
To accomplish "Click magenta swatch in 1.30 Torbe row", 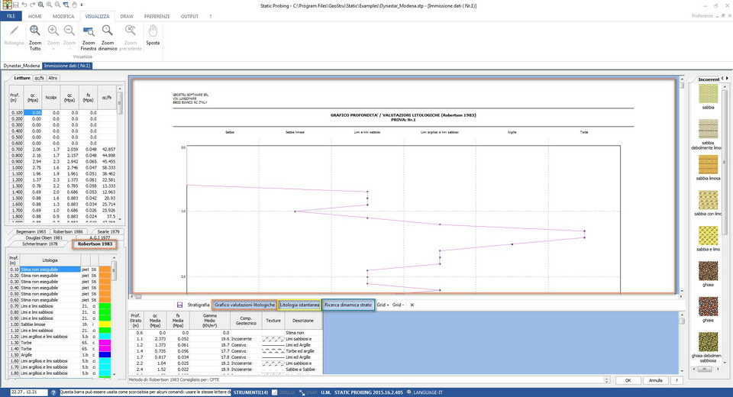I will [x=105, y=343].
